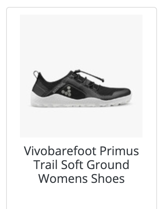Click the grey image area below the shoe
This screenshot has height=209, width=167.
(x=81, y=123)
